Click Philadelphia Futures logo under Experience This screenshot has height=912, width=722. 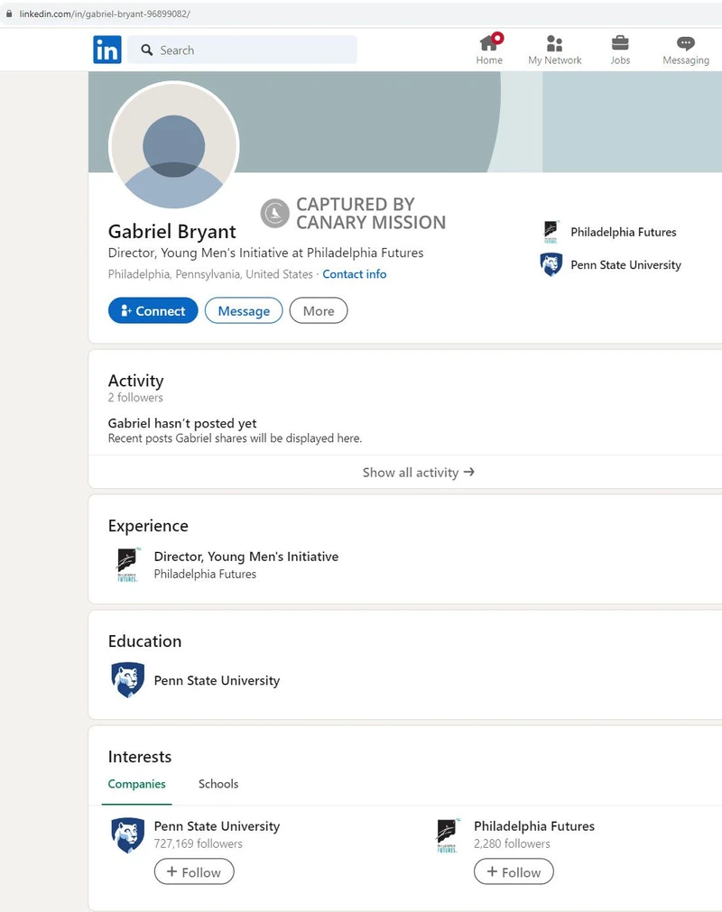tap(127, 564)
